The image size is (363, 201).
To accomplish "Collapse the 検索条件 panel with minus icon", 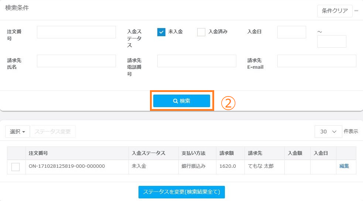I will tap(356, 11).
